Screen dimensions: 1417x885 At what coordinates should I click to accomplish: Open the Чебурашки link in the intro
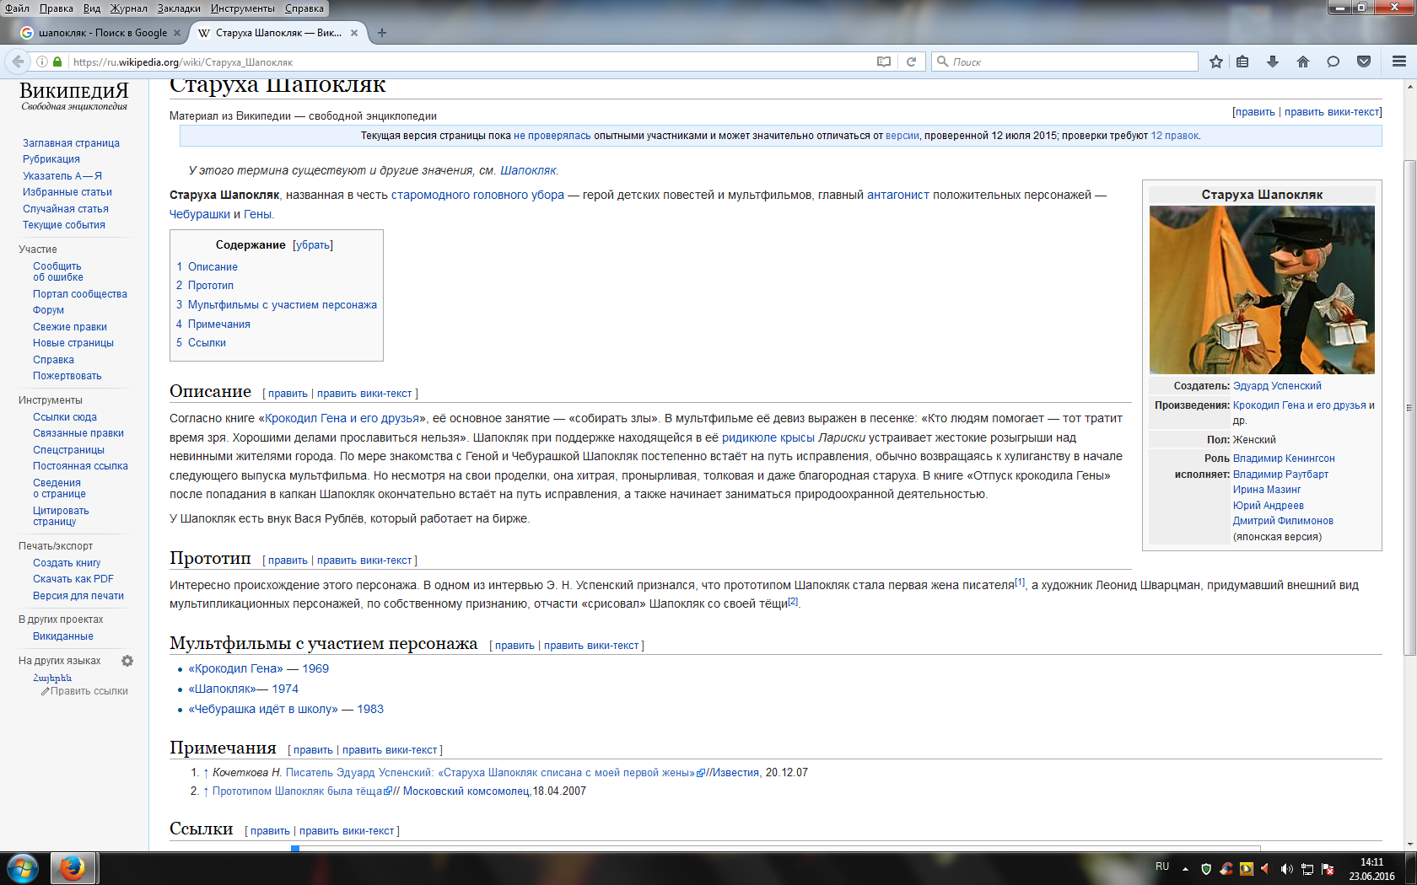200,214
